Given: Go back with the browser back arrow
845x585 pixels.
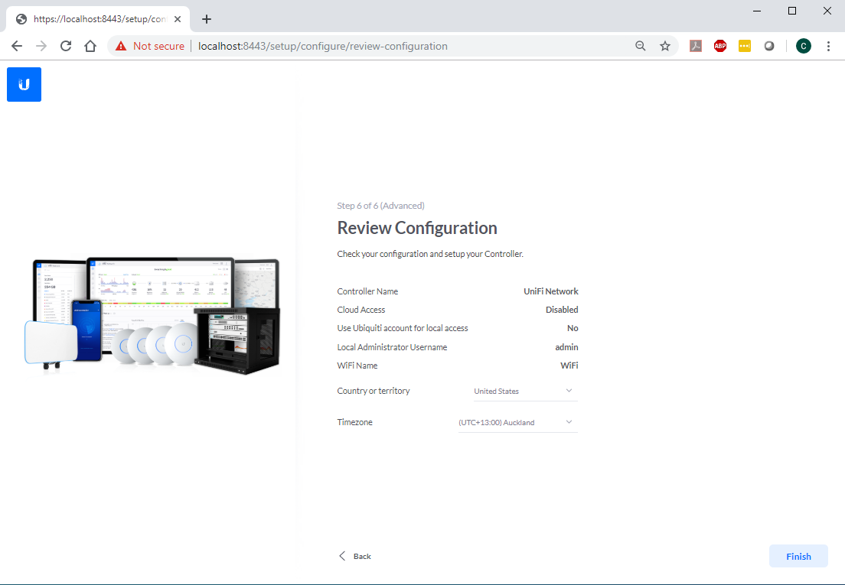Looking at the screenshot, I should [x=17, y=47].
